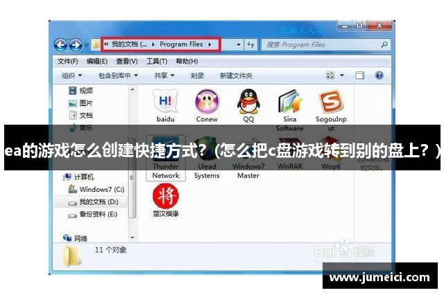The width and height of the screenshot is (444, 295).
Task: Click the 刻录 button
Action: (x=197, y=75)
